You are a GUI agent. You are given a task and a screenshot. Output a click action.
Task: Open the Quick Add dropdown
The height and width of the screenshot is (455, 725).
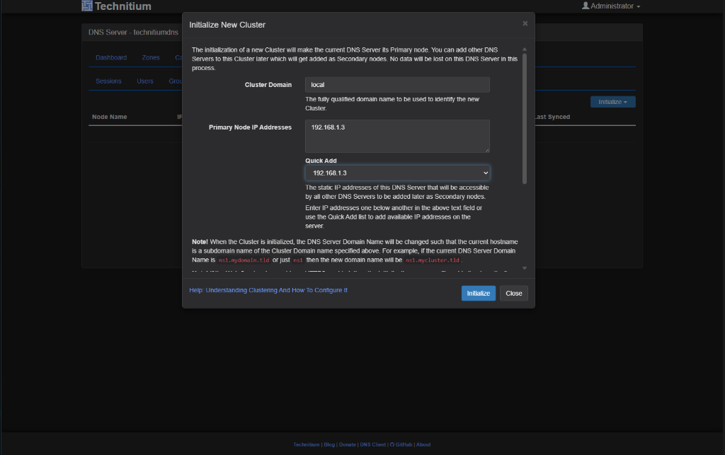point(397,173)
